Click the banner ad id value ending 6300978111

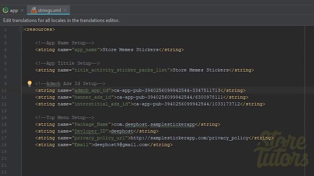tap(170, 97)
